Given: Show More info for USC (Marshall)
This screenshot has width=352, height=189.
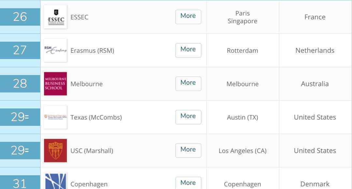Looking at the screenshot, I should tap(188, 151).
